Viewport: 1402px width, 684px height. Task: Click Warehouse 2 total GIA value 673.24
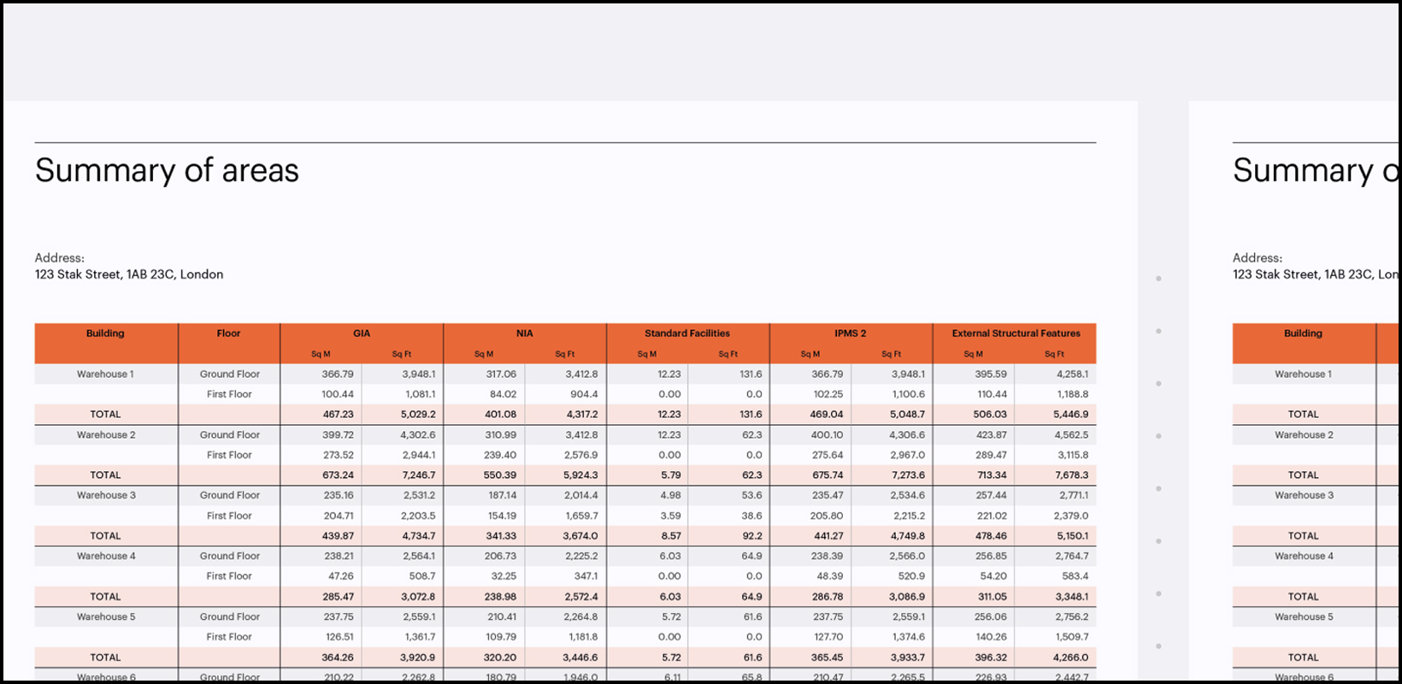click(x=338, y=475)
